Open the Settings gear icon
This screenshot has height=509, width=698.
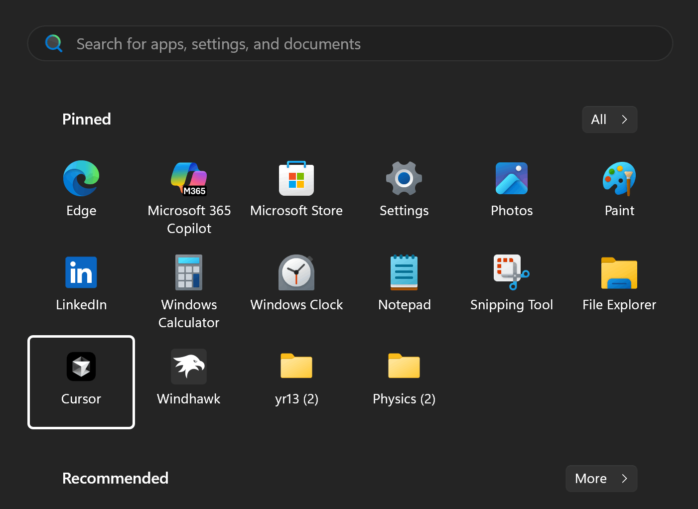pos(404,178)
